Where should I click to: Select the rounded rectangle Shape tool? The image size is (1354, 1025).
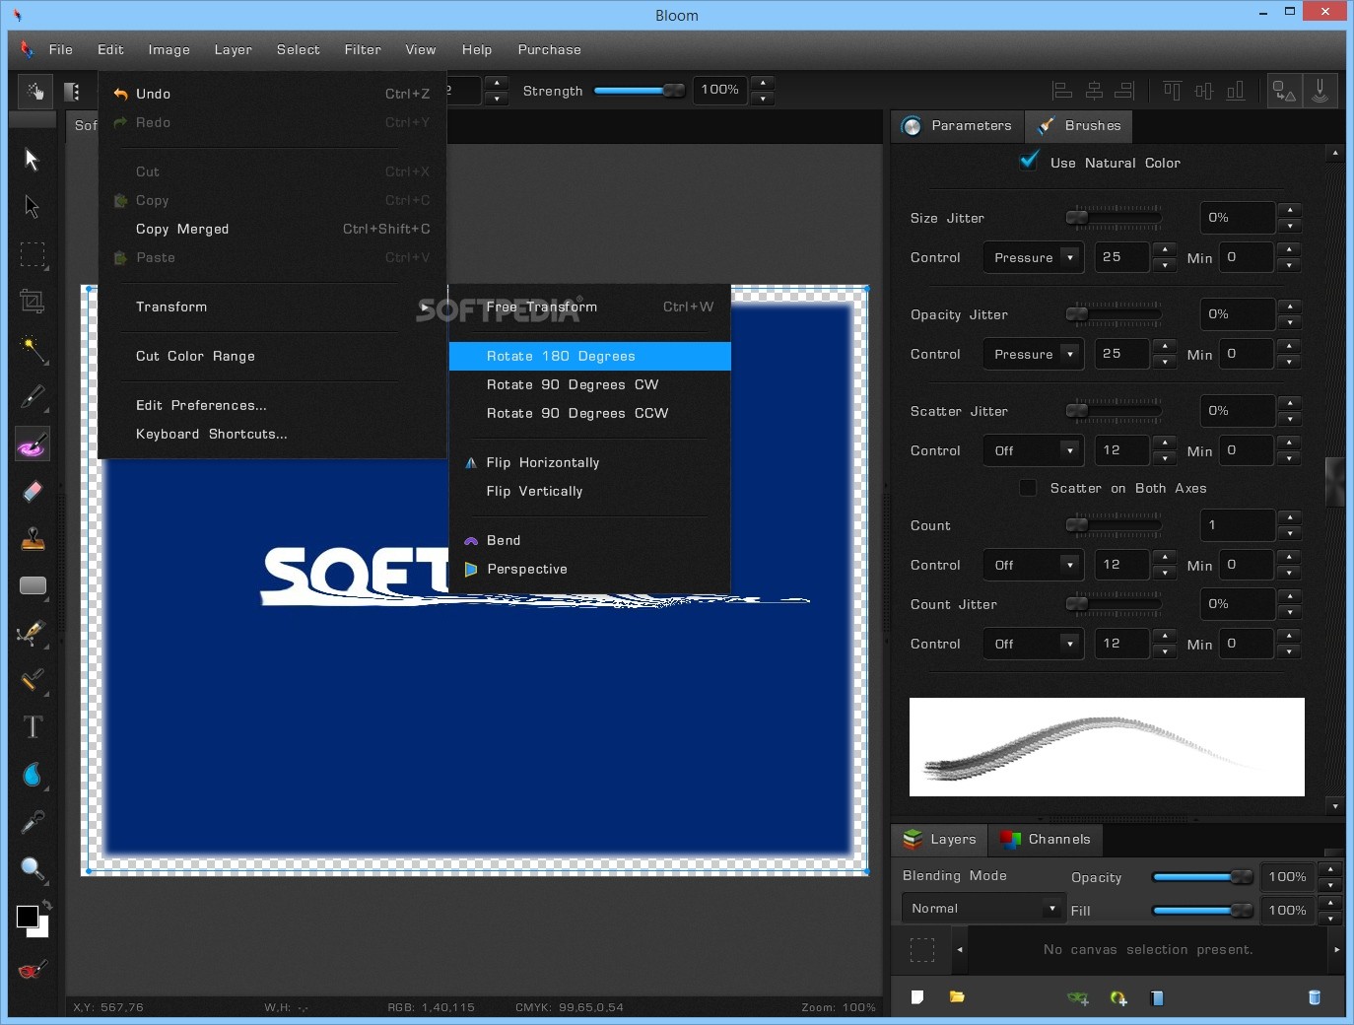[33, 585]
